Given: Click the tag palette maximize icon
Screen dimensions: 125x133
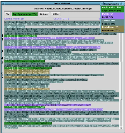Looking at the screenshot, I should [x=123, y=4].
